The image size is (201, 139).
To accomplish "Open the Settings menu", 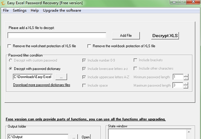I will point(20,10).
